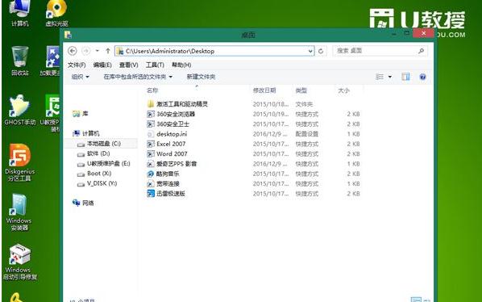Change view using the view icon
This screenshot has height=302, width=482.
(380, 77)
